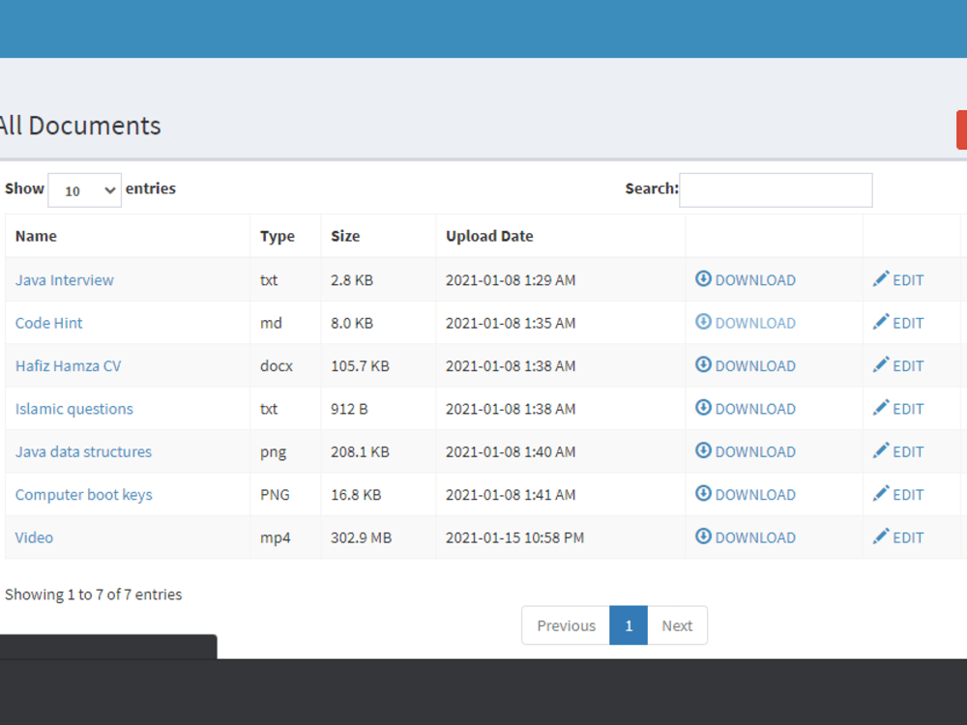This screenshot has height=725, width=967.
Task: Open the Java Interview document link
Action: click(65, 280)
